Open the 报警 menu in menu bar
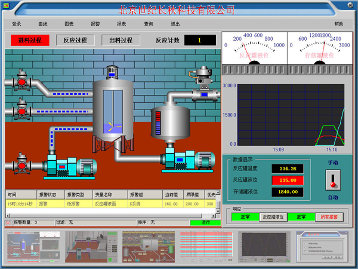Screen dimensions: 358x269 [x=95, y=24]
